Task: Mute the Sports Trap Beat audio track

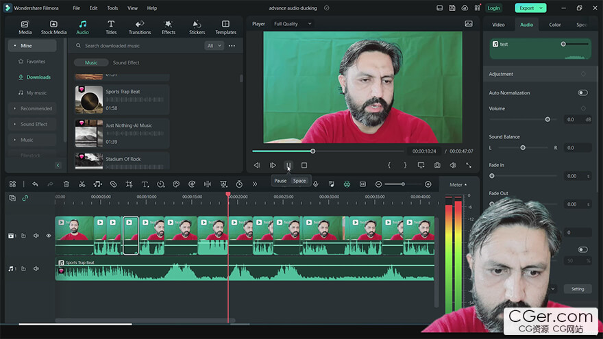Action: (36, 268)
